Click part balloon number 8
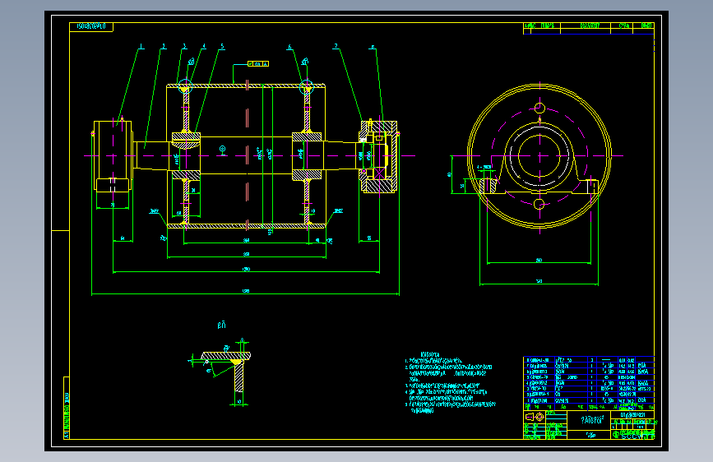713x462 pixels. (373, 46)
